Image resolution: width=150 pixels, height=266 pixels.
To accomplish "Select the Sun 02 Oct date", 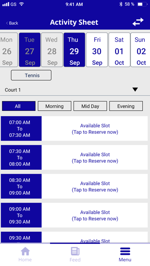I will coord(141,50).
